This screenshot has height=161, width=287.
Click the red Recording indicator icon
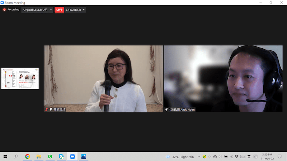(5, 10)
